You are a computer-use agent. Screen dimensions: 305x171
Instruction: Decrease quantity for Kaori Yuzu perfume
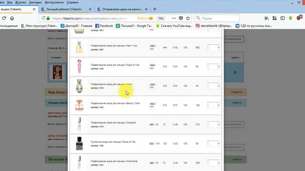click(208, 47)
